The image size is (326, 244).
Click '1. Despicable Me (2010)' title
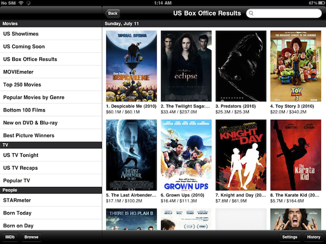coord(131,106)
